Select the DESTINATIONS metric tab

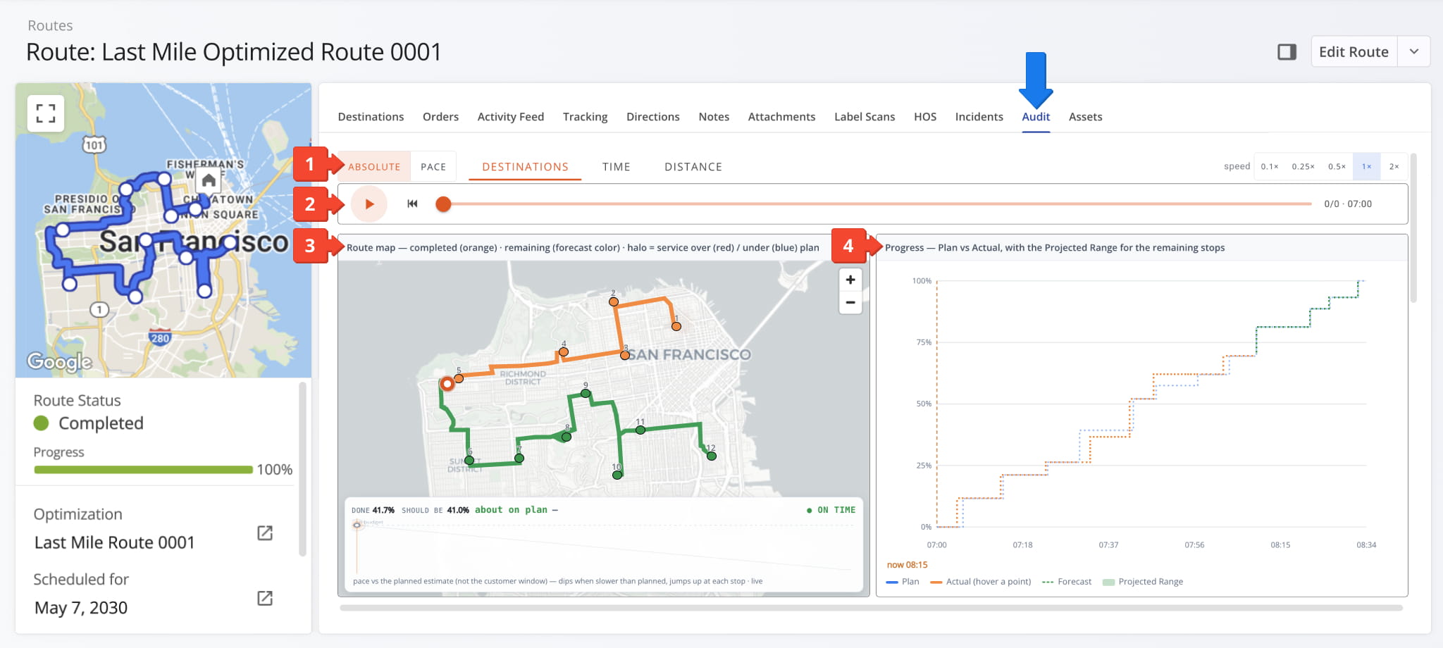525,167
